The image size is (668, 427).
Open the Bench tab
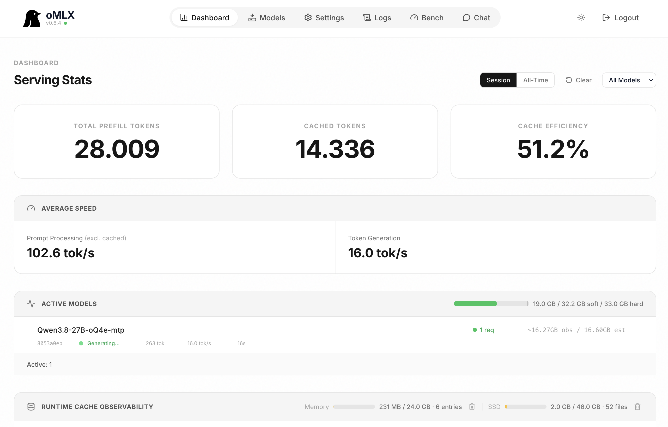click(427, 18)
